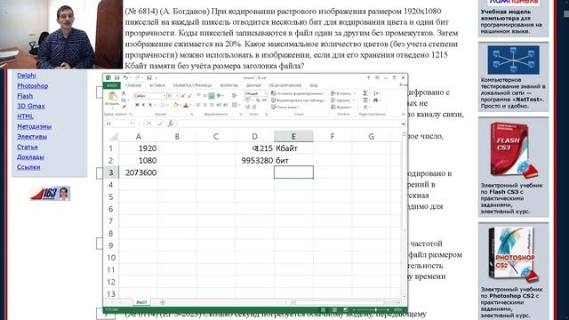Toggle Underline formatting in the ribbon

pyautogui.click(x=150, y=105)
